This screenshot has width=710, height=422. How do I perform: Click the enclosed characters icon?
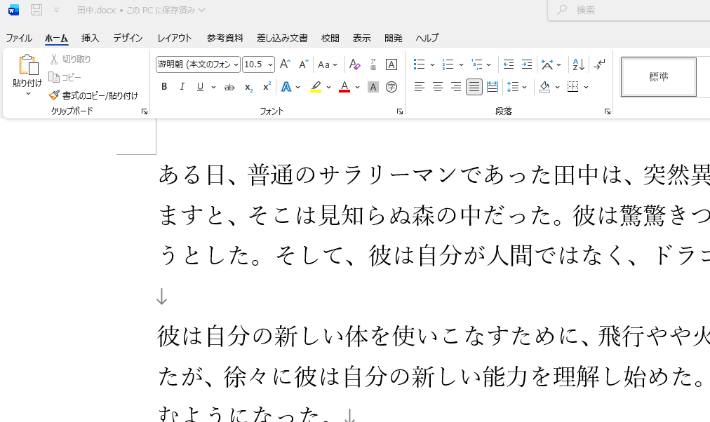tap(391, 87)
